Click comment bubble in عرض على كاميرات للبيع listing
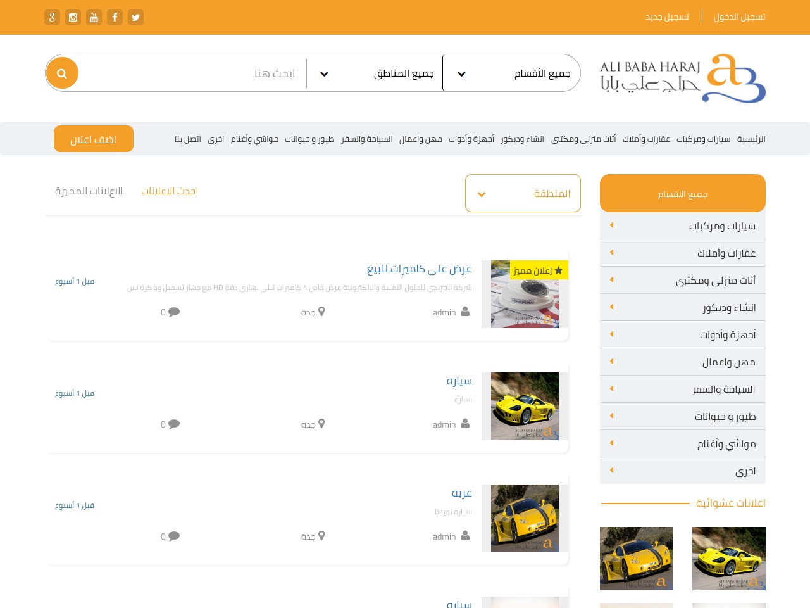 [174, 312]
